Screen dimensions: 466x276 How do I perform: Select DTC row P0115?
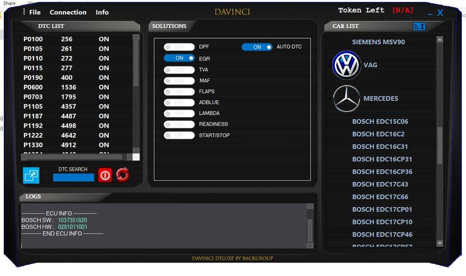[66, 68]
